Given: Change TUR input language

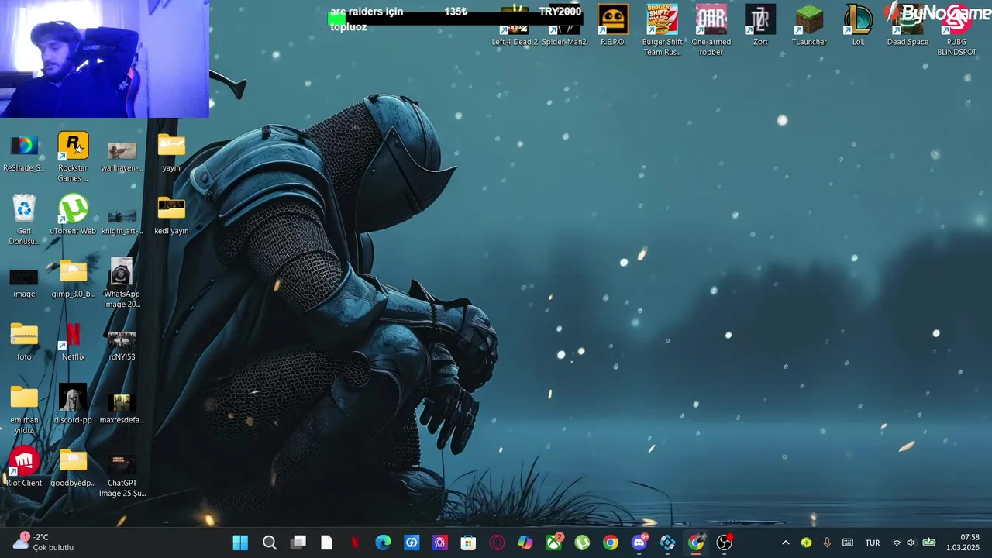Looking at the screenshot, I should coord(873,542).
